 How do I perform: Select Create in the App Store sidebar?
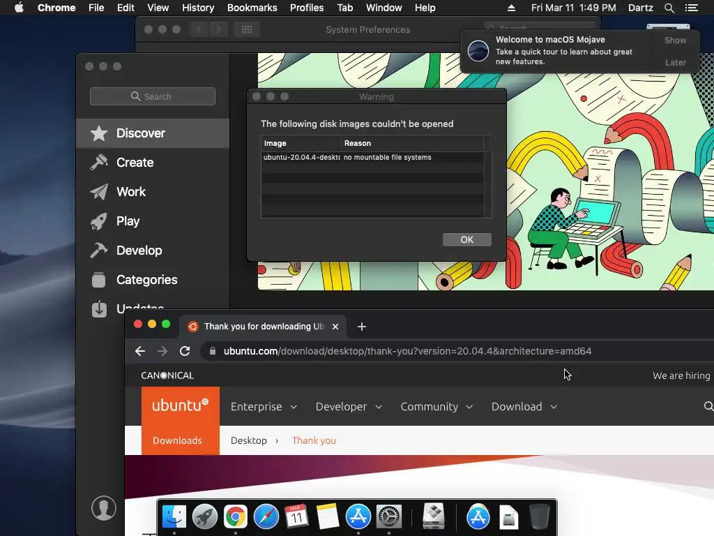tap(153, 162)
